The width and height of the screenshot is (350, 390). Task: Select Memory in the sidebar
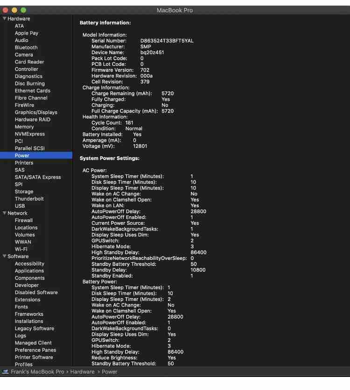tap(24, 127)
